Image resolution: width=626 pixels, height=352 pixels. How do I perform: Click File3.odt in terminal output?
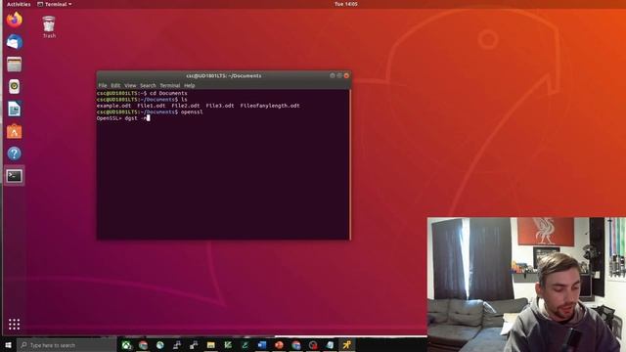pyautogui.click(x=220, y=106)
